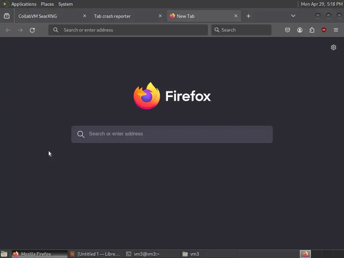Focus the center page search box

click(x=172, y=134)
